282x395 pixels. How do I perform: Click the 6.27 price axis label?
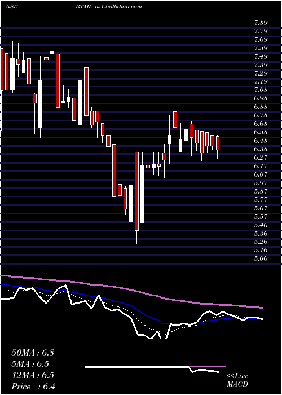(261, 157)
